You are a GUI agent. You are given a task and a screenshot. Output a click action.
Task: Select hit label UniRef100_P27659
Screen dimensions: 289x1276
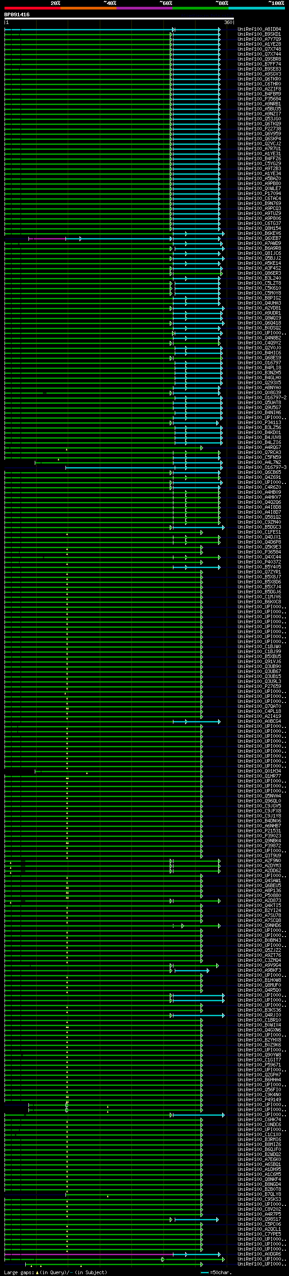(x=259, y=686)
